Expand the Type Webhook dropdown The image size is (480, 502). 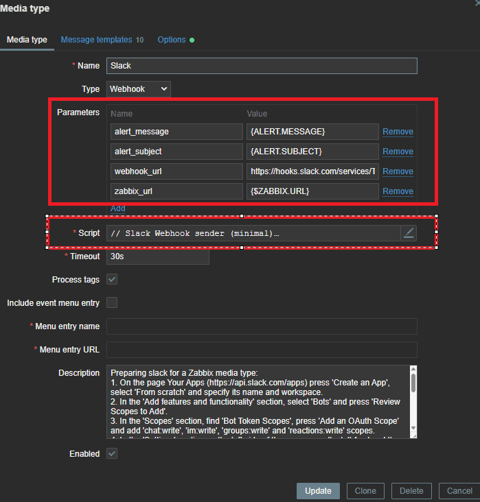[x=139, y=89]
